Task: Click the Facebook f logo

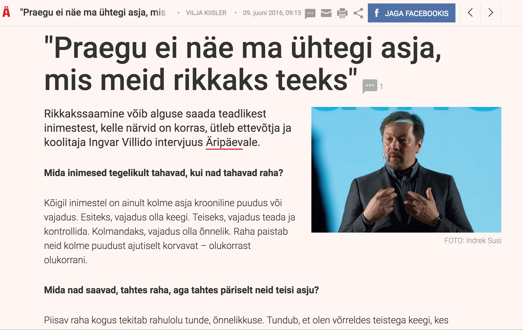Action: click(x=377, y=13)
